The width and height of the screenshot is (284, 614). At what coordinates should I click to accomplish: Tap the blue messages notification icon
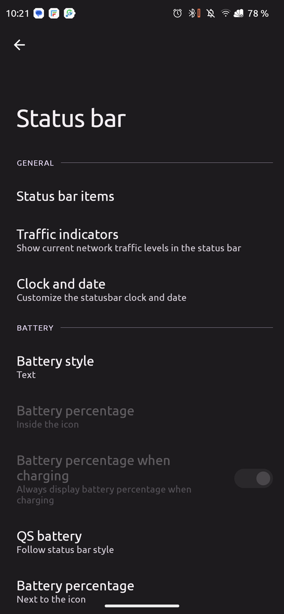pos(39,13)
